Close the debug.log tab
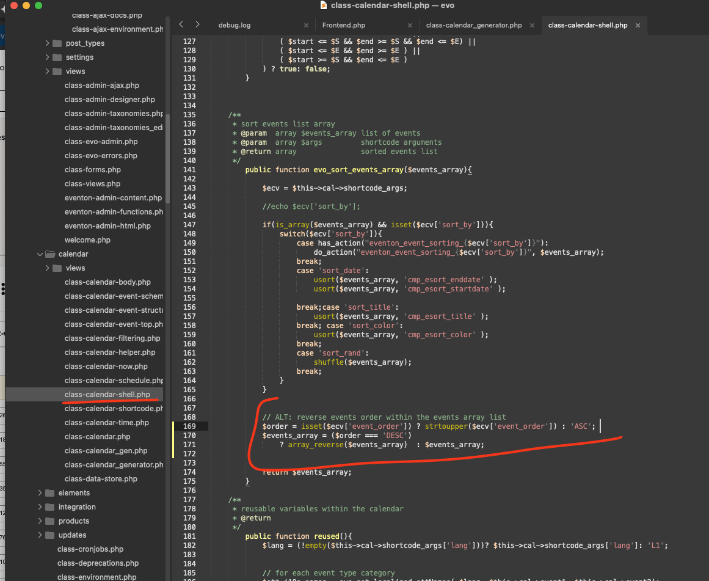The width and height of the screenshot is (709, 581). 307,25
